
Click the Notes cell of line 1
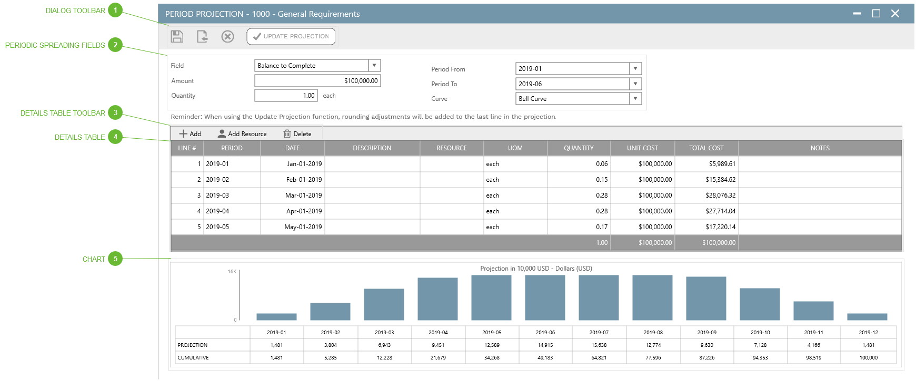coord(820,164)
